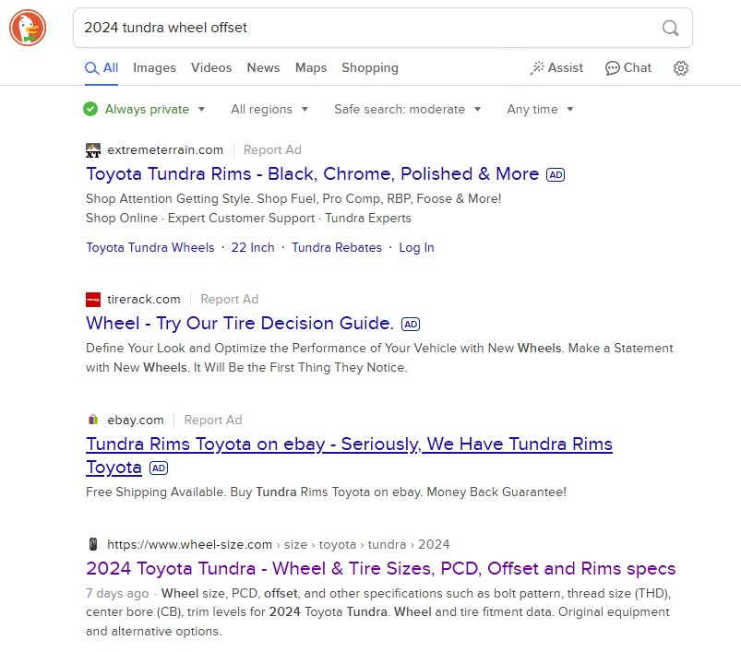Click 'Shop Attention Getting Style' ad description
741x652 pixels.
(293, 199)
